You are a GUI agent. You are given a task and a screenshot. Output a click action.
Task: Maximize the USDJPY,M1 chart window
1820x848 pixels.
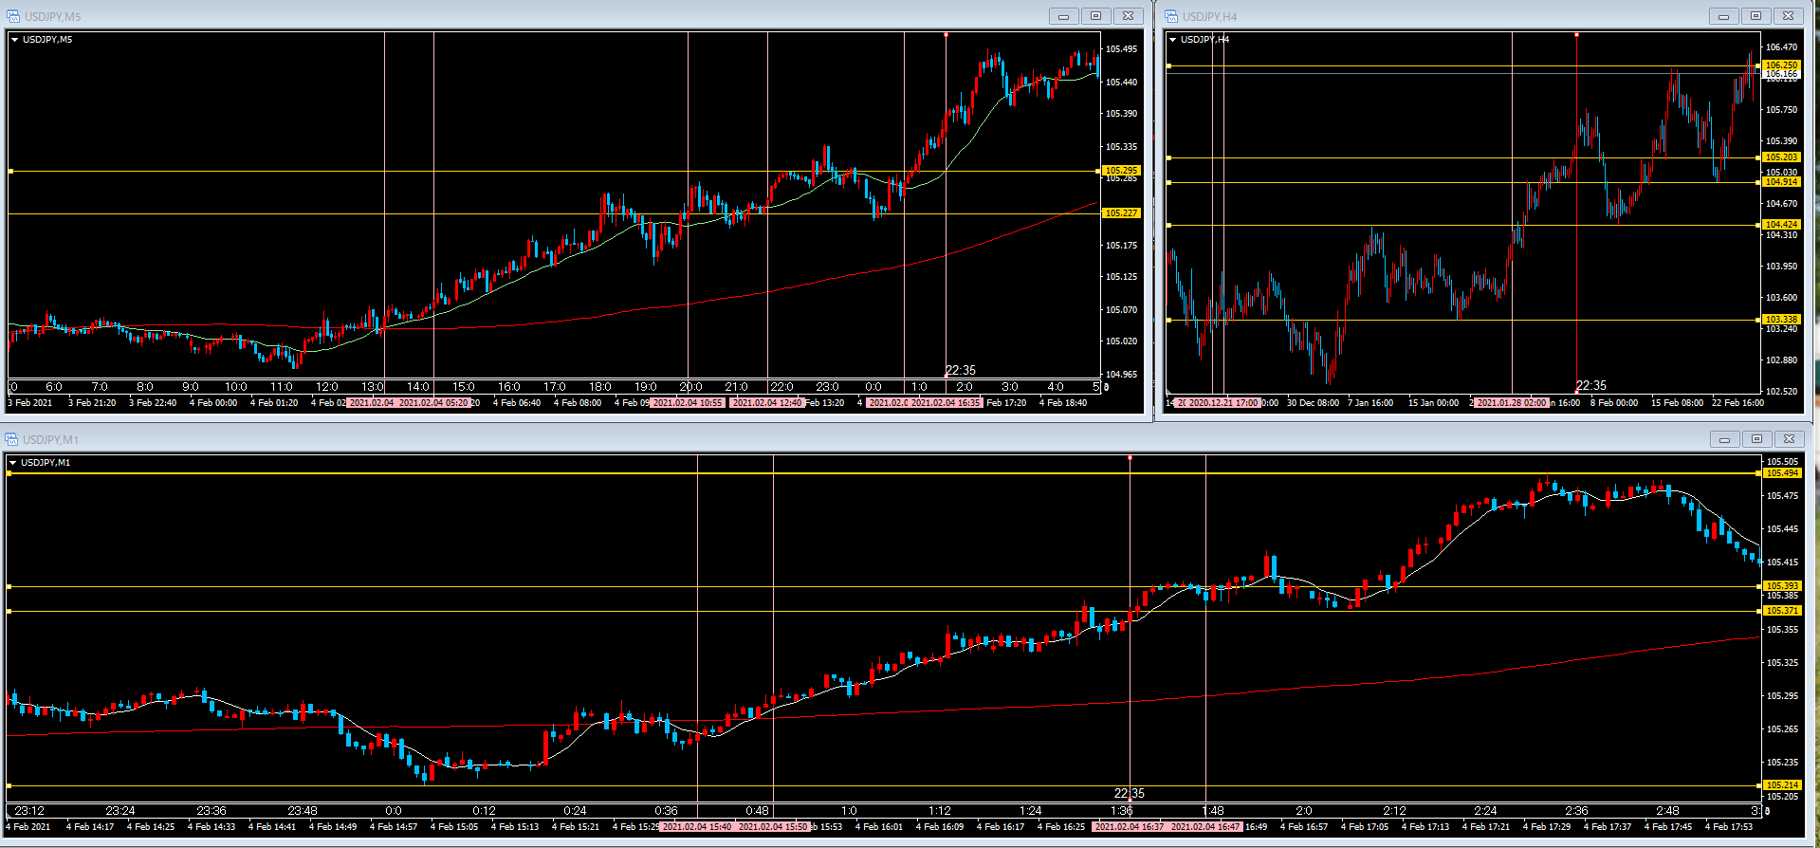point(1756,439)
